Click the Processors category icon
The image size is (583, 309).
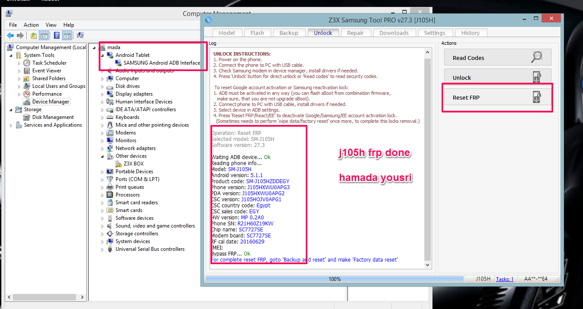110,195
